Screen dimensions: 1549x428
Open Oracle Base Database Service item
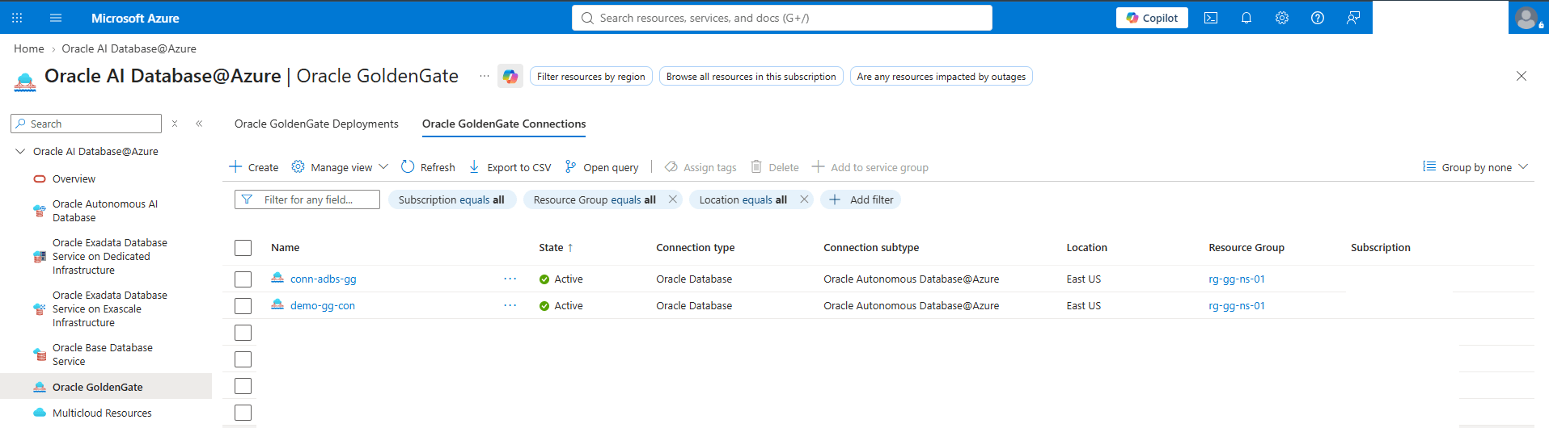click(102, 355)
